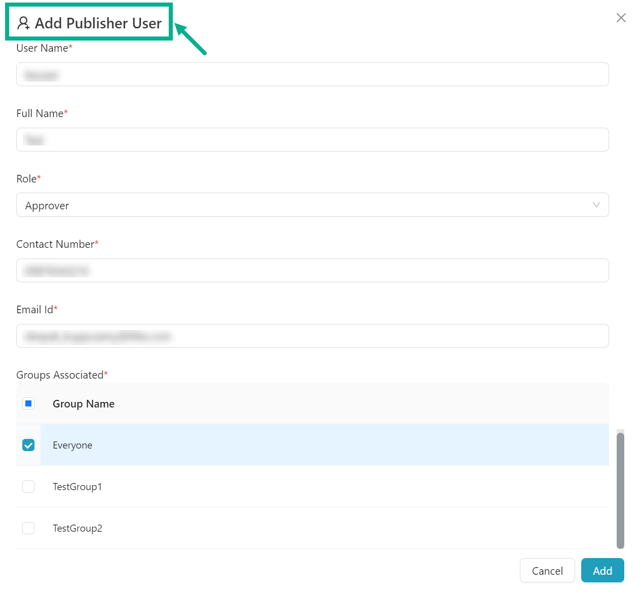This screenshot has width=641, height=594.
Task: Click the add-user icon beside the dialog title
Action: (23, 23)
